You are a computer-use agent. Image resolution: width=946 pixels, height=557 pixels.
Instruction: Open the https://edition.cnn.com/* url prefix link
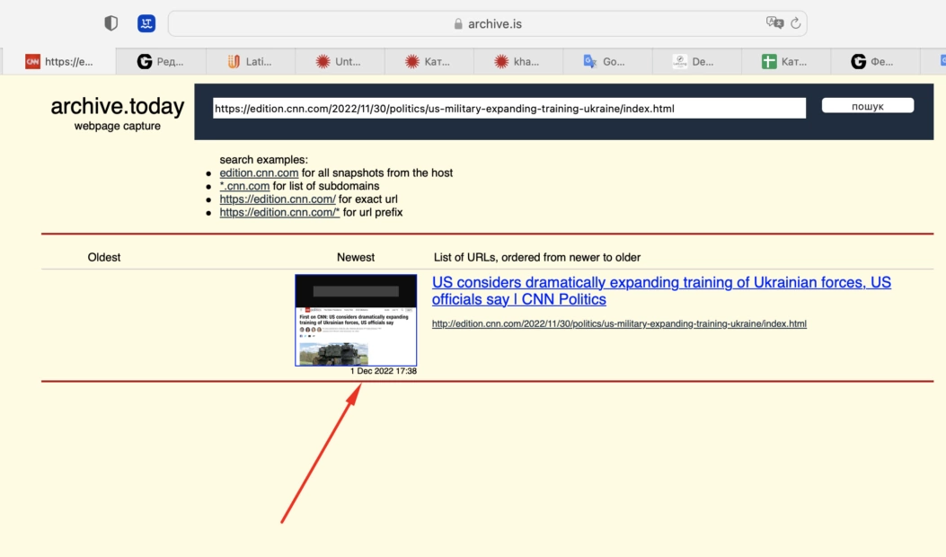279,212
